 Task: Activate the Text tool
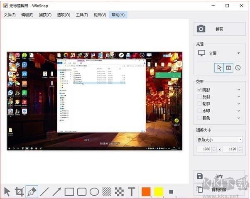click(132, 192)
